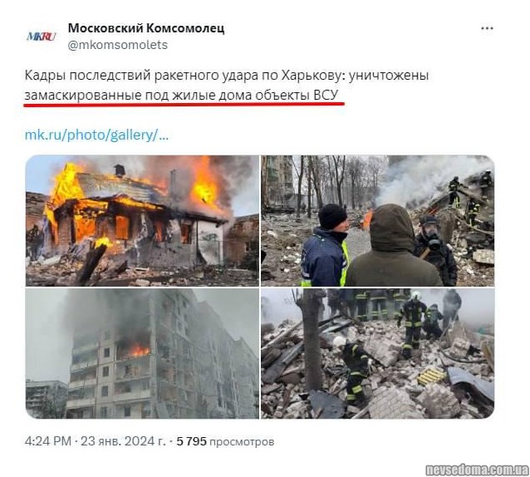The height and width of the screenshot is (477, 530).
Task: Click the 23 янв. 2024 г. date
Action: (x=123, y=441)
